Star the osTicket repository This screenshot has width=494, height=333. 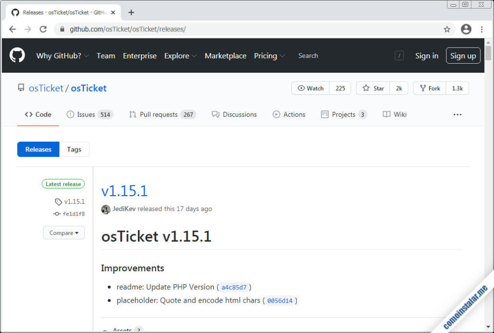click(373, 88)
